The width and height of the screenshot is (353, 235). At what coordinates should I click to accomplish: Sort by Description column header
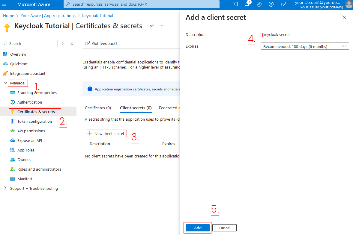click(x=100, y=144)
